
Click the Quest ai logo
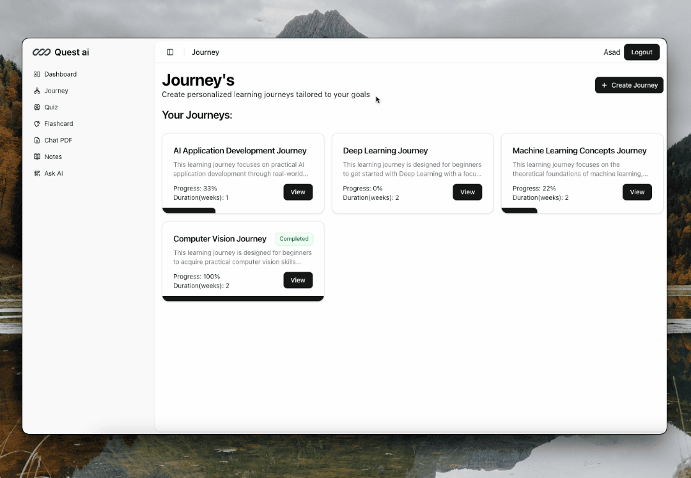[61, 52]
